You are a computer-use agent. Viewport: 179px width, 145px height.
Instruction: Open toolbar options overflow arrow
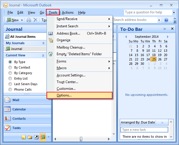coord(175,20)
